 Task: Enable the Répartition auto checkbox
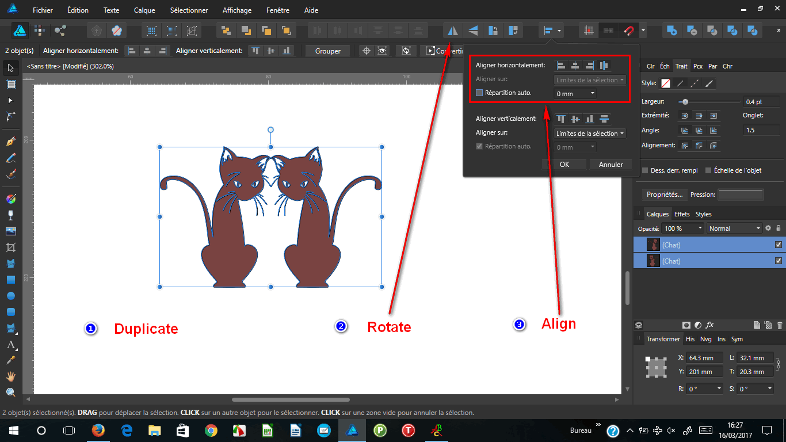[479, 93]
